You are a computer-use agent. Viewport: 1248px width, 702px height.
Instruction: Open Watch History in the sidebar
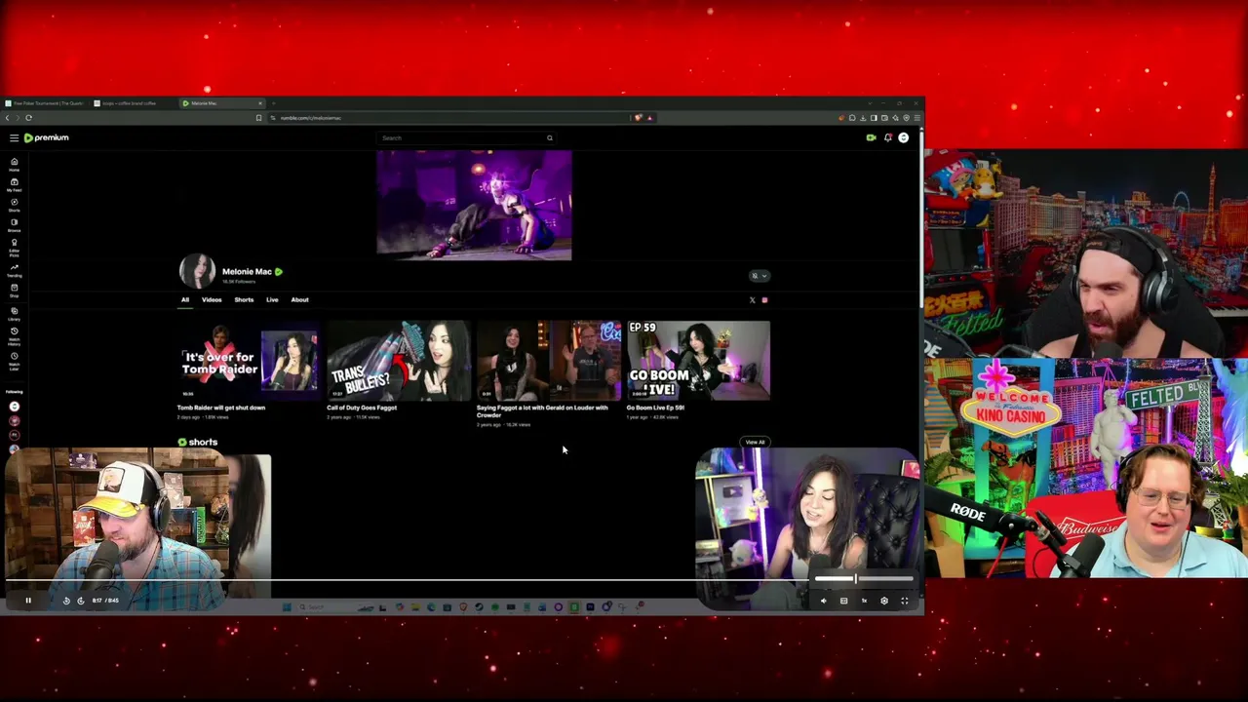14,336
